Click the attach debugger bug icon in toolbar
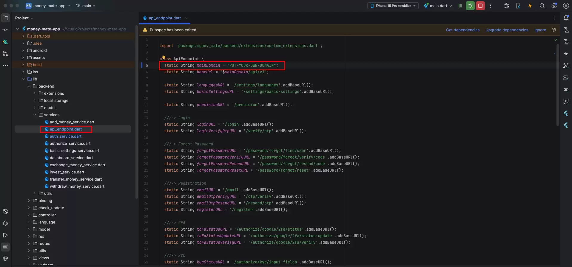 coord(506,6)
